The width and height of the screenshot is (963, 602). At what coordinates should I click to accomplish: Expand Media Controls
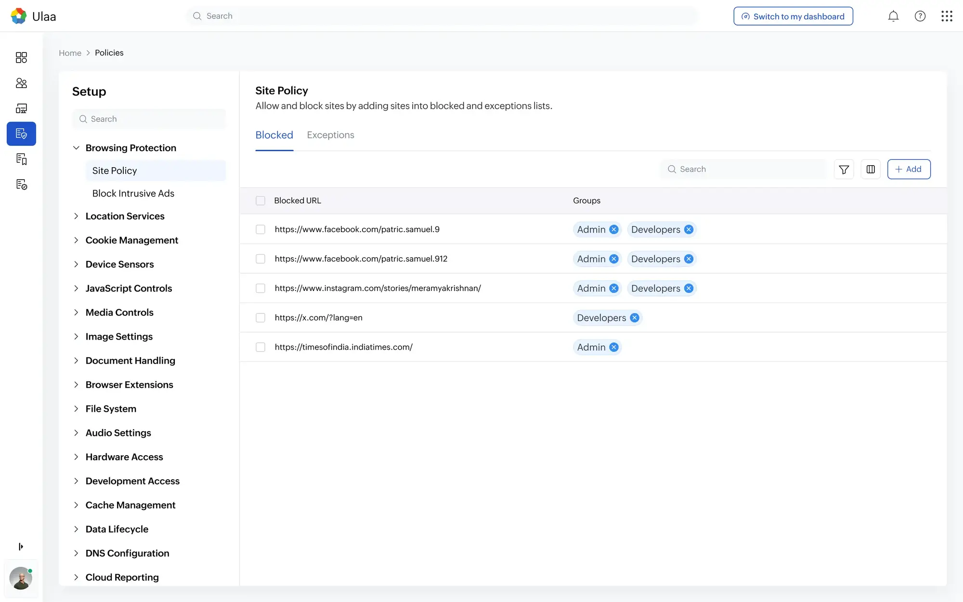click(76, 313)
